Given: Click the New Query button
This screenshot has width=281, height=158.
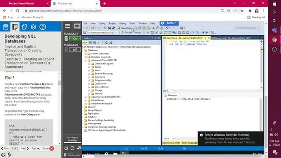Looking at the screenshot, I should [x=125, y=28].
